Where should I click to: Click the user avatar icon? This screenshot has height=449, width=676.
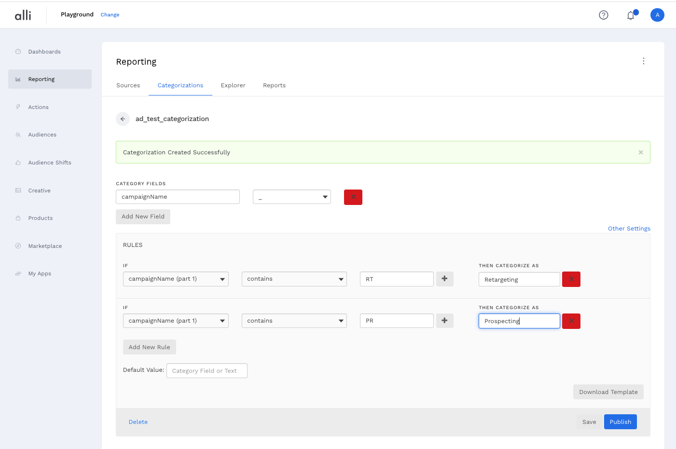coord(657,15)
